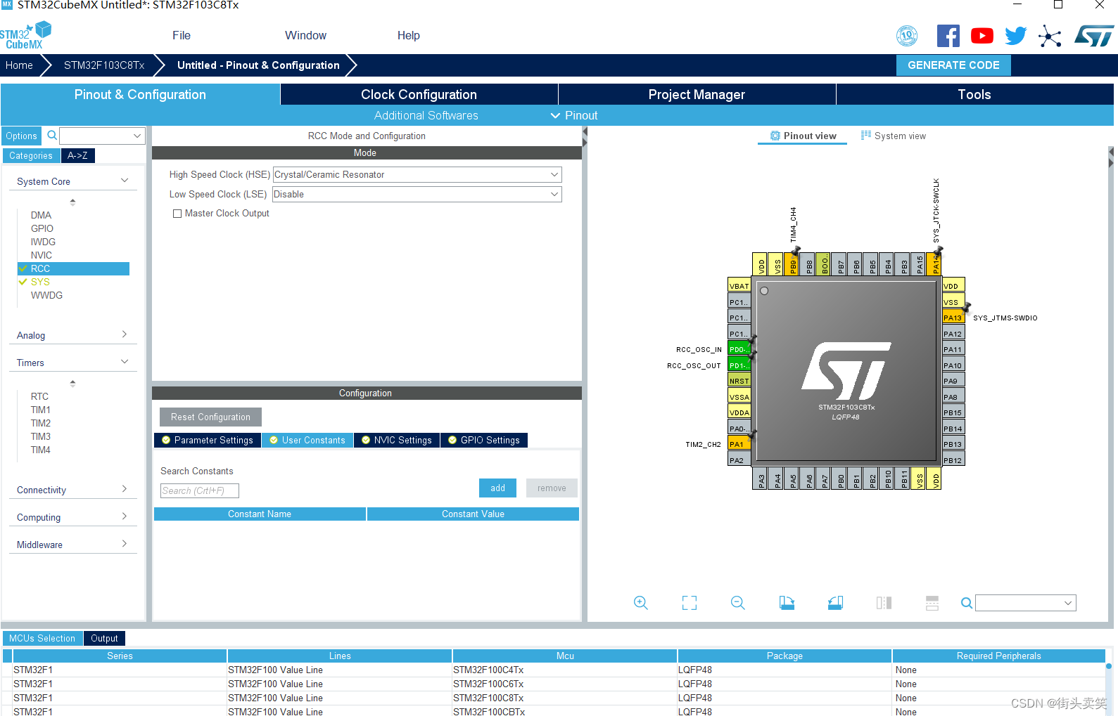Screen dimensions: 1118x716
Task: Open Low Speed Clock (LSE) dropdown
Action: 417,194
